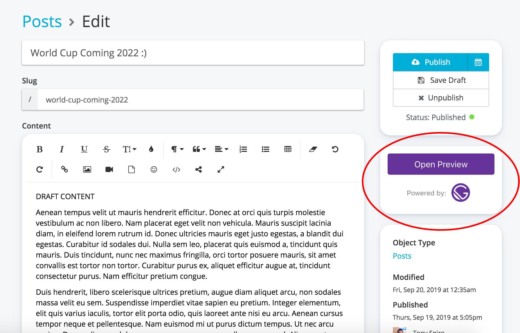Clear formatting with eraser icon

coord(313,149)
